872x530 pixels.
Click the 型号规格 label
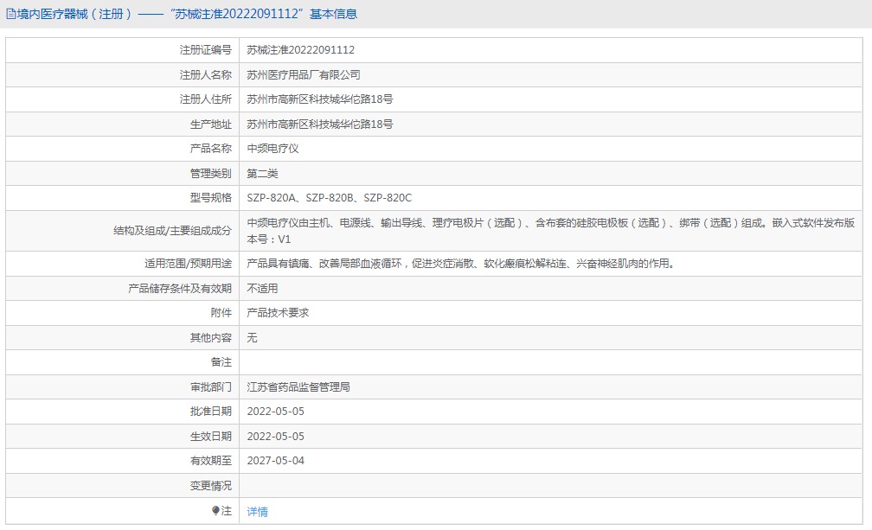tap(211, 198)
